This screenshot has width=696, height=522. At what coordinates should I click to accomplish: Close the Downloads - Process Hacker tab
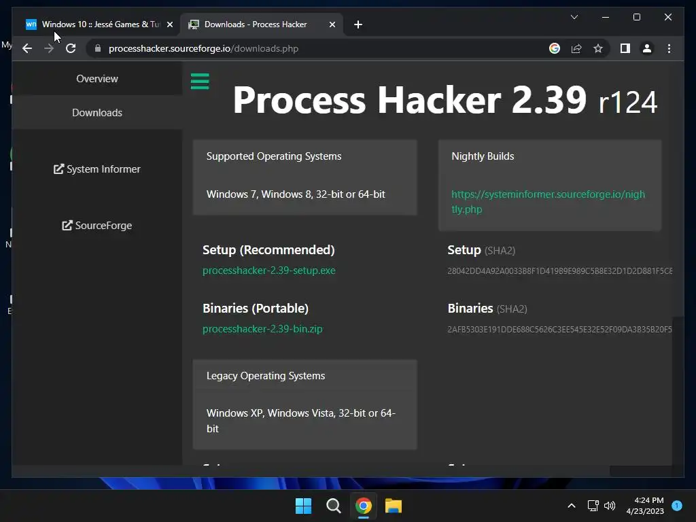coord(332,24)
